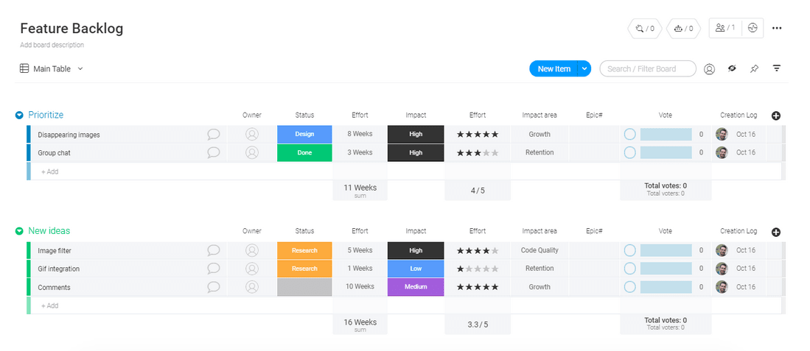Toggle vote circle for Disappearing images
This screenshot has width=810, height=351.
(629, 134)
